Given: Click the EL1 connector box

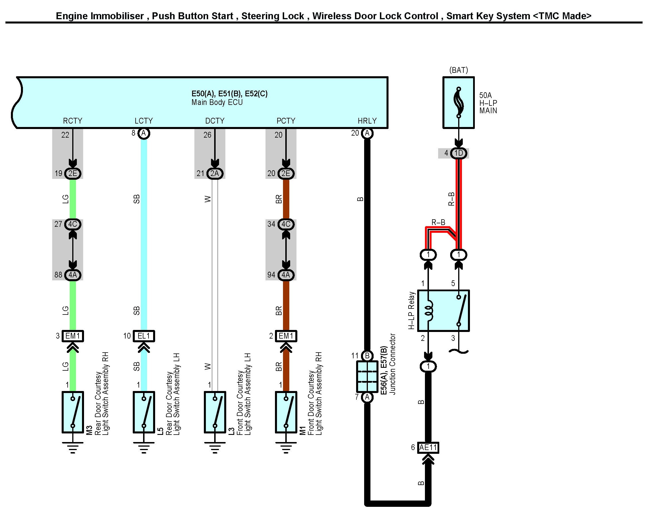Looking at the screenshot, I should tap(144, 336).
